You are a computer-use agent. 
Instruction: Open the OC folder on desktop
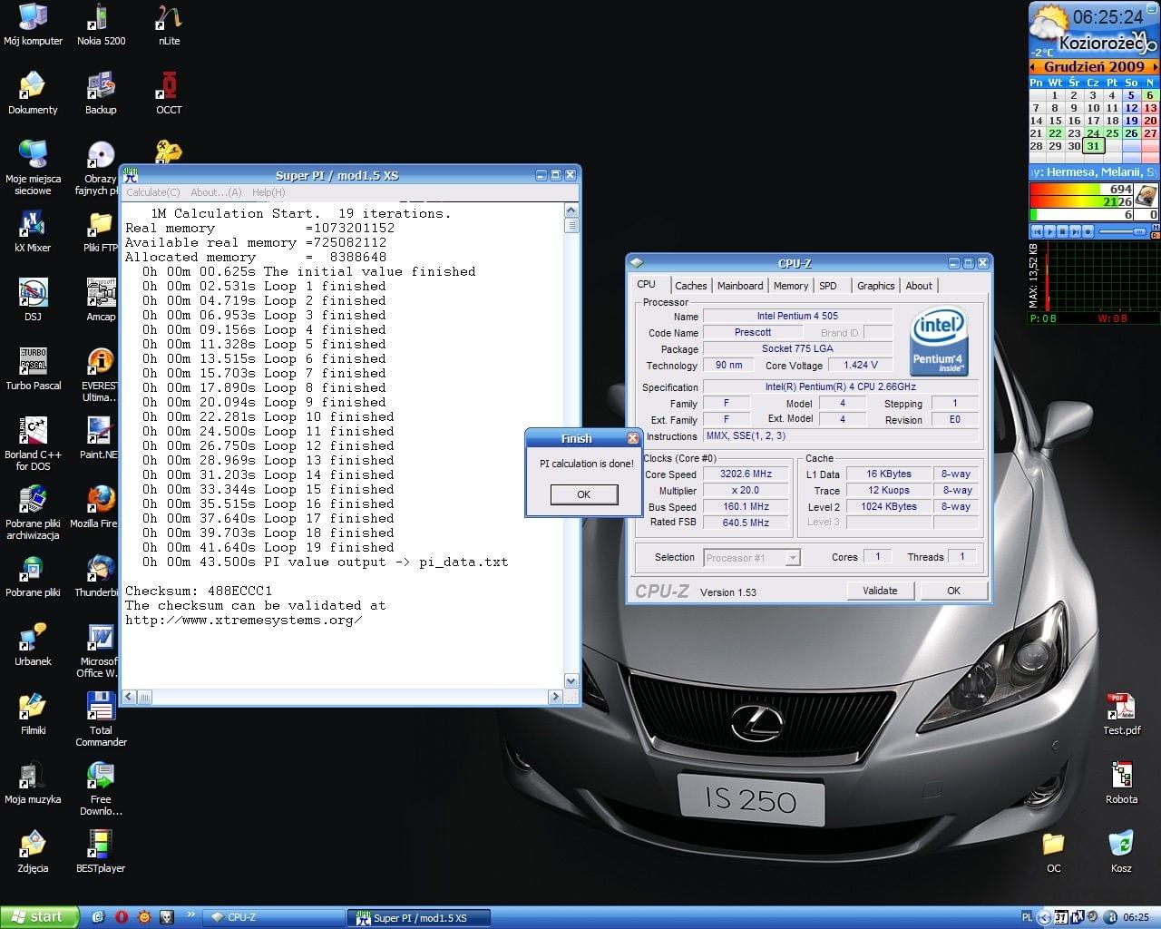pos(1053,853)
